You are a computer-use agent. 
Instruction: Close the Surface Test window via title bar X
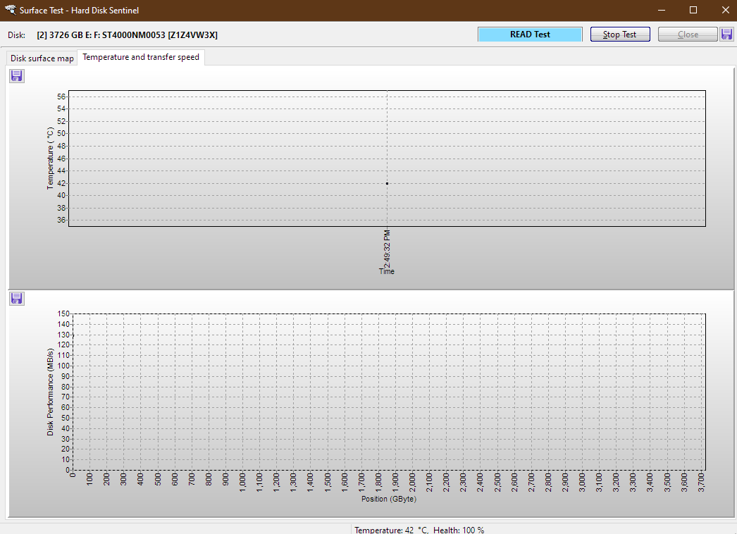pos(725,10)
